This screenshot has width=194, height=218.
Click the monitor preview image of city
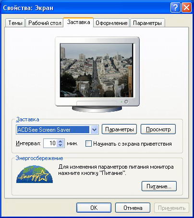pyautogui.click(x=97, y=70)
